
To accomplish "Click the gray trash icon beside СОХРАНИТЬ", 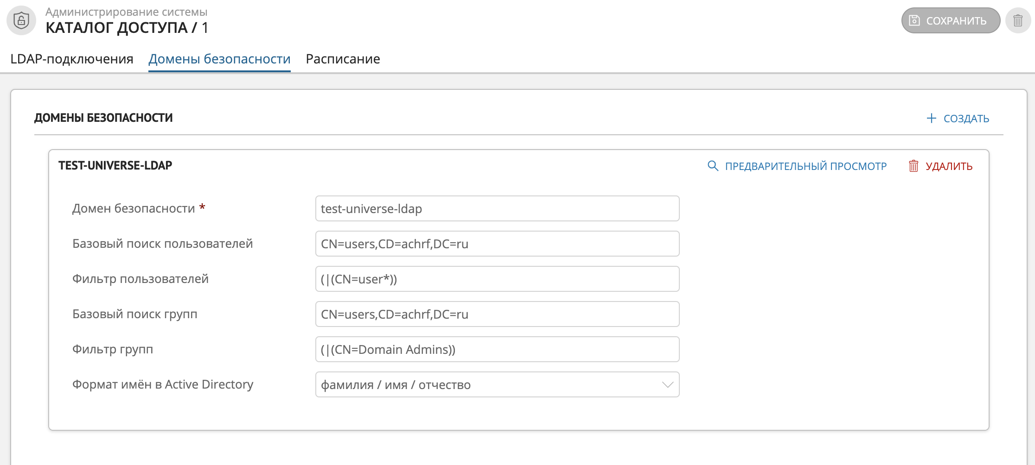I will [1018, 20].
